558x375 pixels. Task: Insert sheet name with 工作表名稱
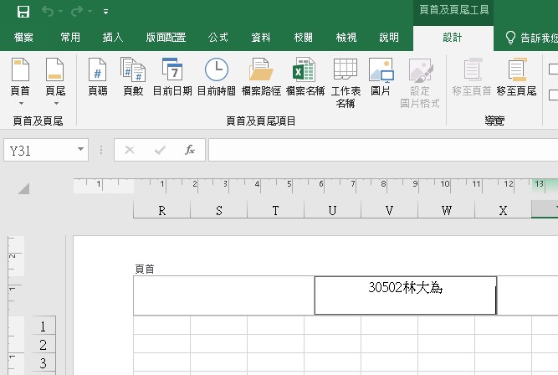(346, 82)
